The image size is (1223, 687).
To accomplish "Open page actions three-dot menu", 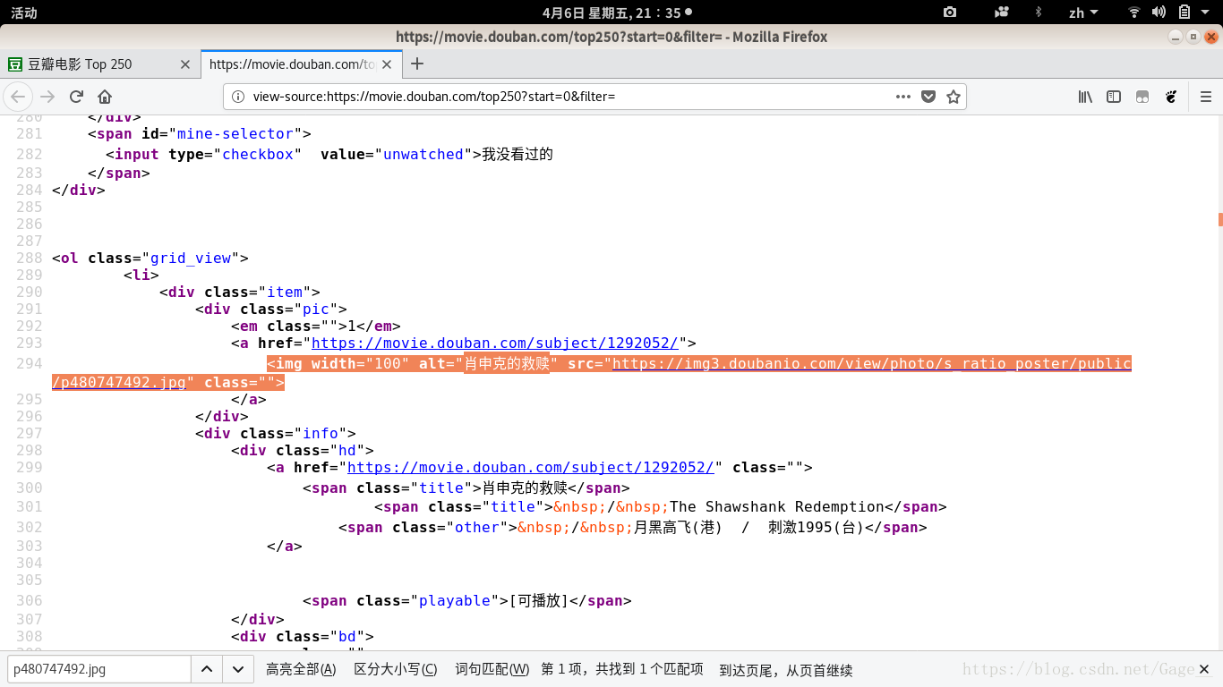I will click(x=903, y=97).
